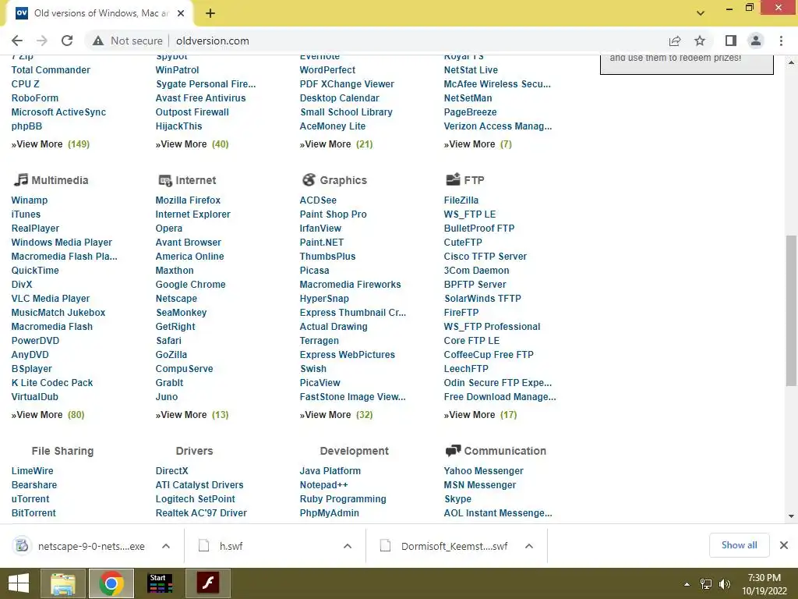Open the Chrome profile avatar
This screenshot has height=599, width=798.
pyautogui.click(x=756, y=41)
